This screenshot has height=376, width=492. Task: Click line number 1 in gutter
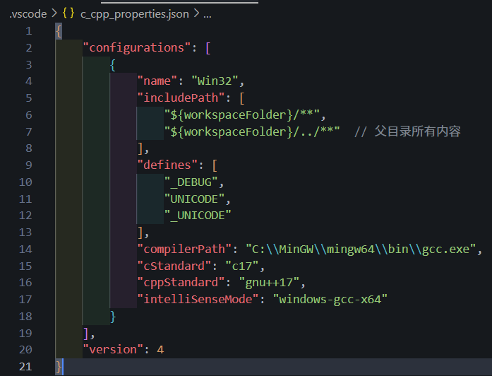click(x=28, y=31)
